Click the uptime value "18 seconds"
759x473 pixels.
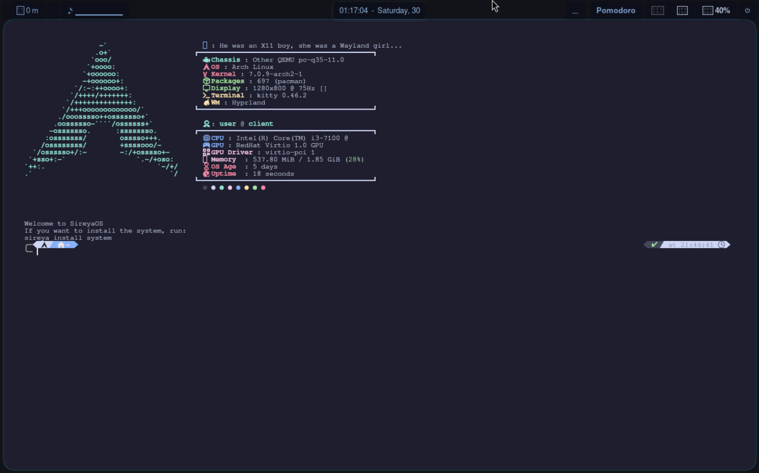click(274, 174)
